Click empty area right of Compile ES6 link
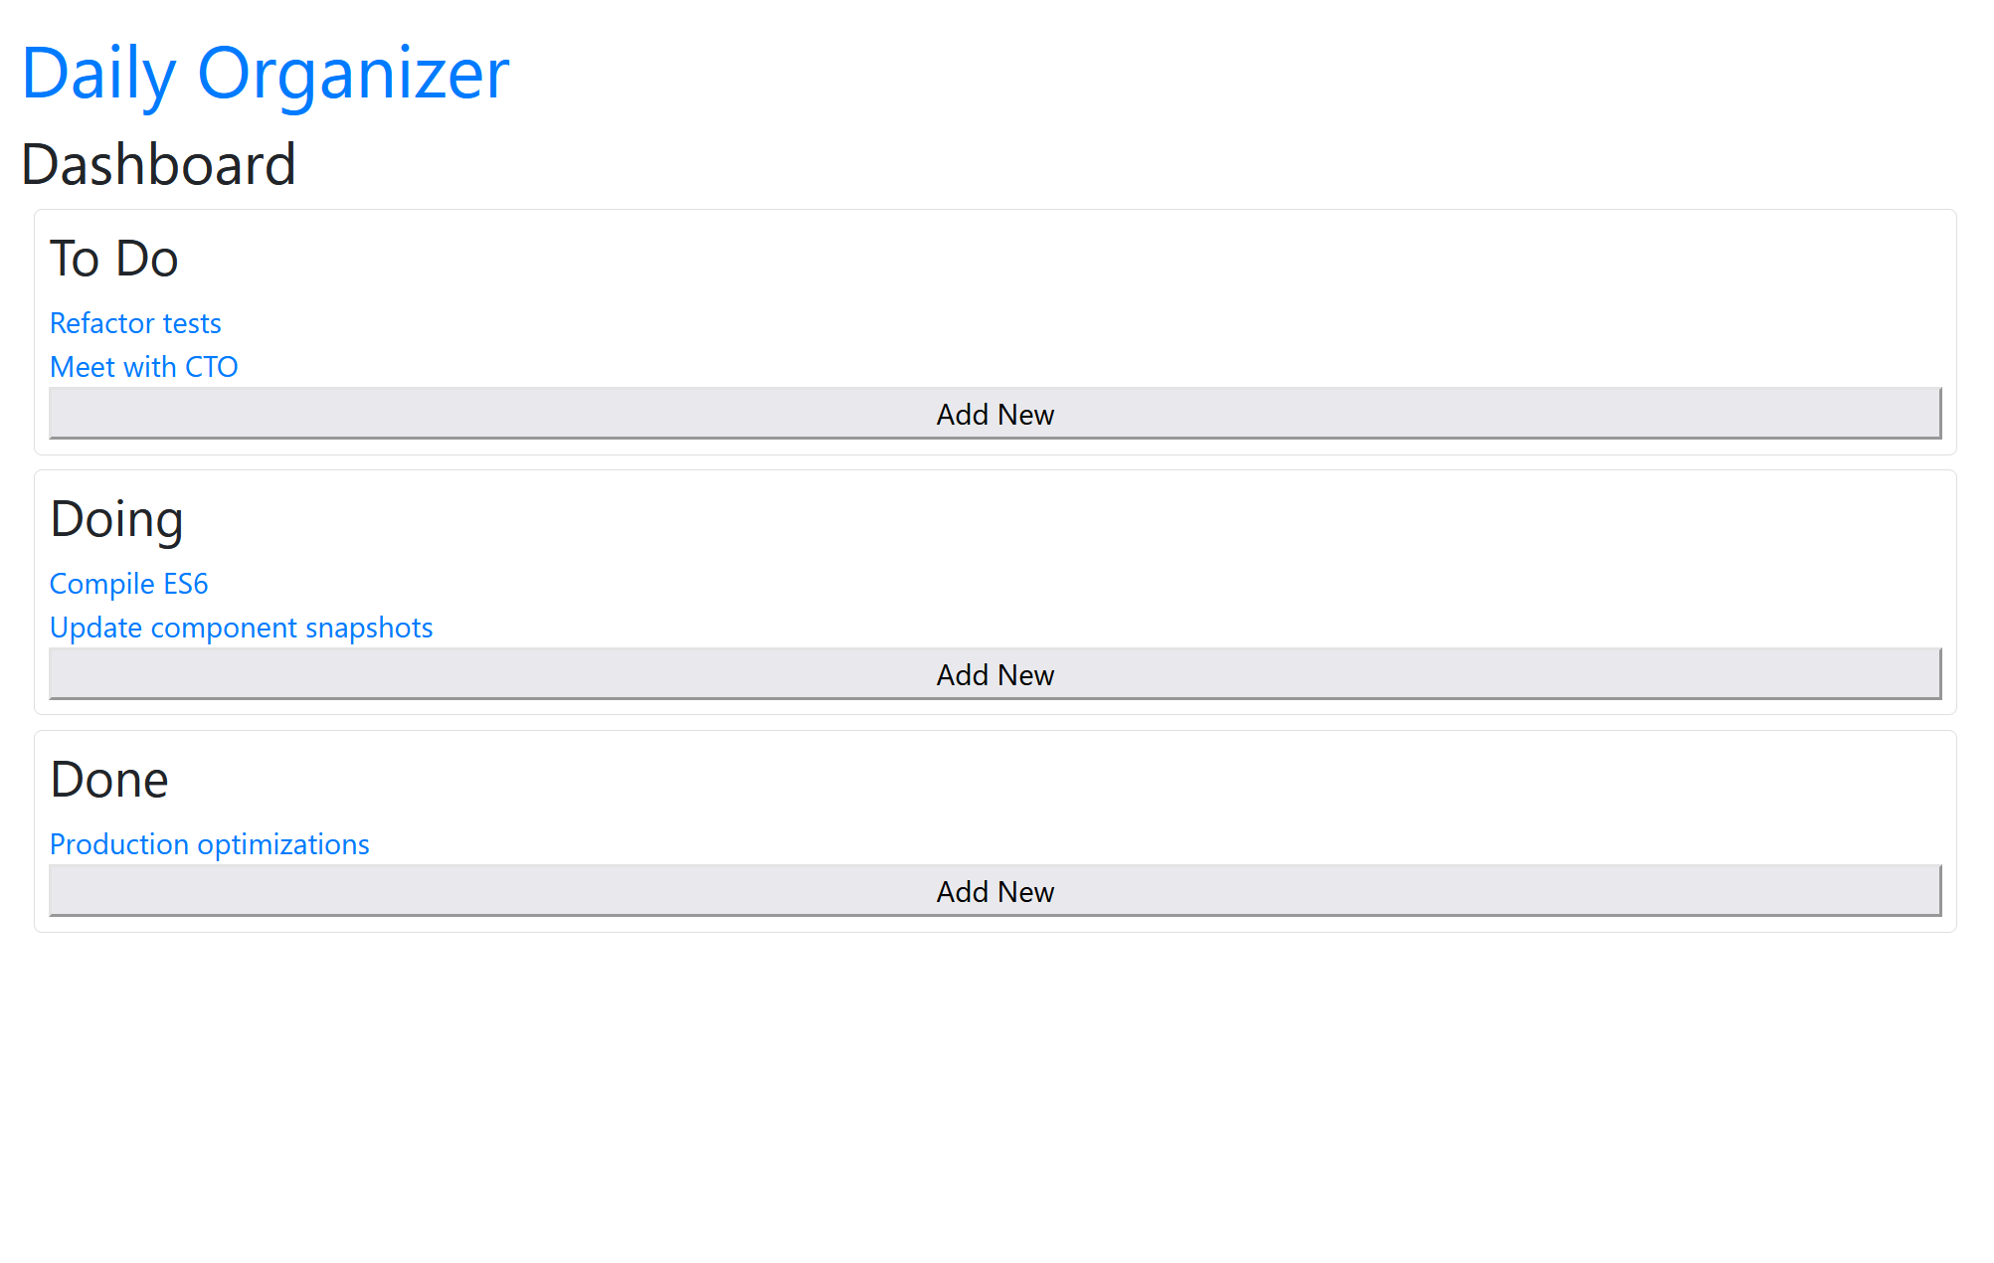 pyautogui.click(x=995, y=584)
